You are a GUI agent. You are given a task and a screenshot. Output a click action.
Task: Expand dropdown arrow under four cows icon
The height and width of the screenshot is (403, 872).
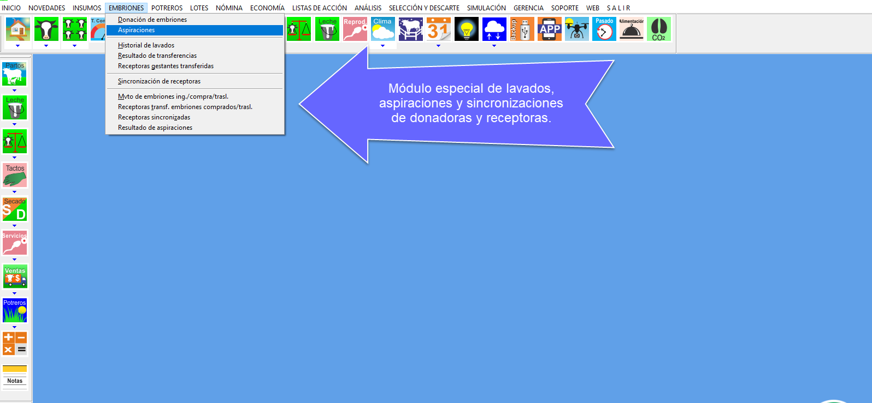tap(75, 46)
